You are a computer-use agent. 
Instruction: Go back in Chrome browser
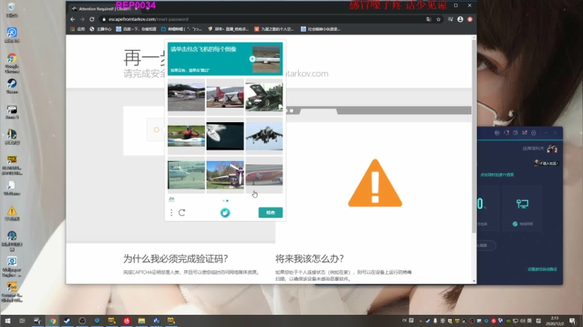(73, 19)
